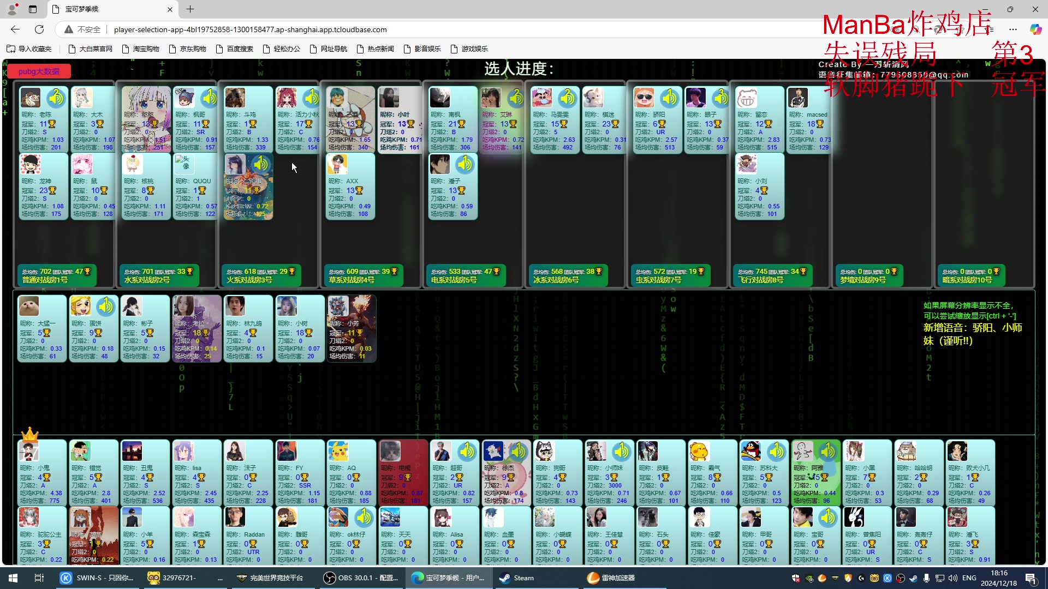Click golden crown icon at bottom-left roster
The width and height of the screenshot is (1048, 589).
point(29,434)
